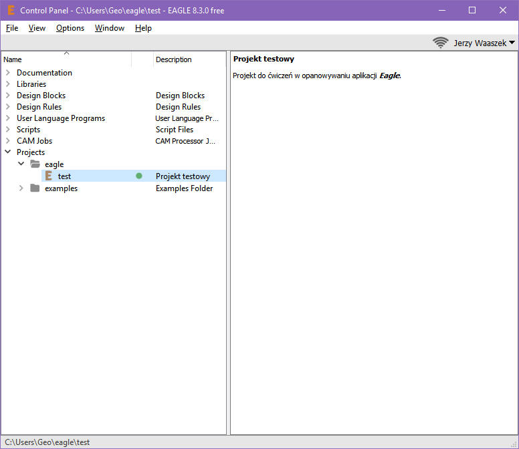Click the open eagle folder icon
Image resolution: width=519 pixels, height=449 pixels.
click(35, 164)
